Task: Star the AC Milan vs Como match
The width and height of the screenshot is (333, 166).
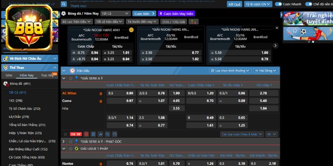Action: pyautogui.click(x=65, y=134)
